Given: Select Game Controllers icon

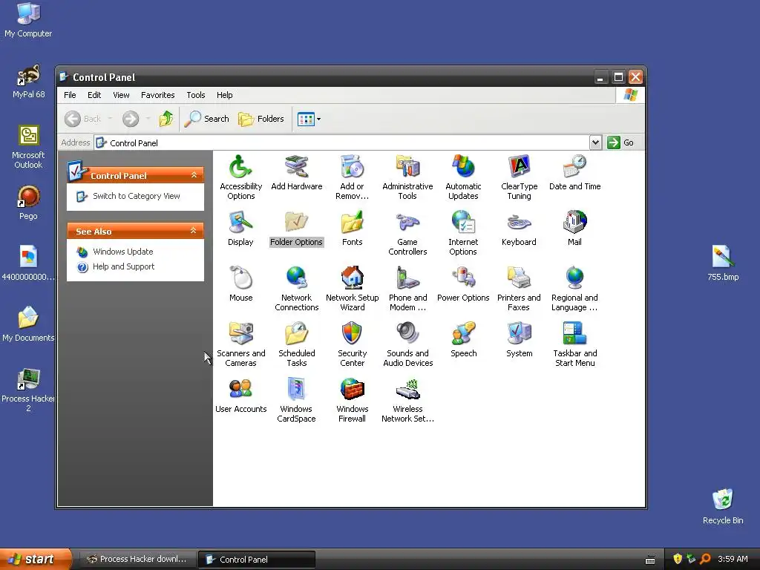Looking at the screenshot, I should pyautogui.click(x=407, y=223).
